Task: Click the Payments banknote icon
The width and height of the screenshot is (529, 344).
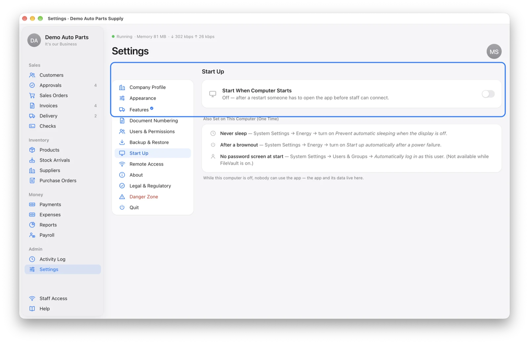Action: 32,204
